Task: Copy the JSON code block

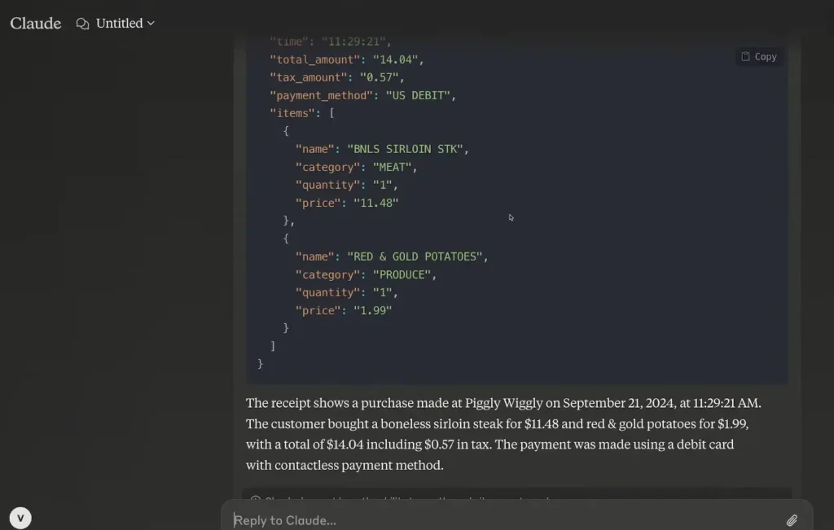Action: coord(759,57)
